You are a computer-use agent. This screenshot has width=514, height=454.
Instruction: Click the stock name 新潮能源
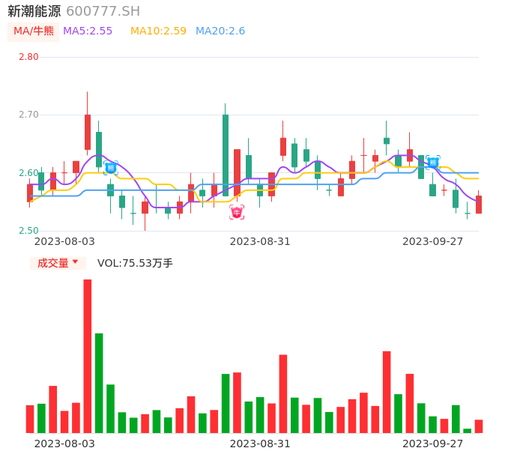point(34,11)
